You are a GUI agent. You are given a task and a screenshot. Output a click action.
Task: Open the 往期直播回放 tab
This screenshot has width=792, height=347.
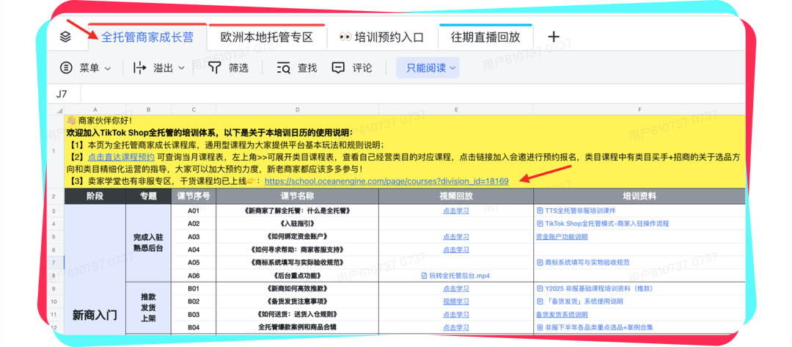485,37
